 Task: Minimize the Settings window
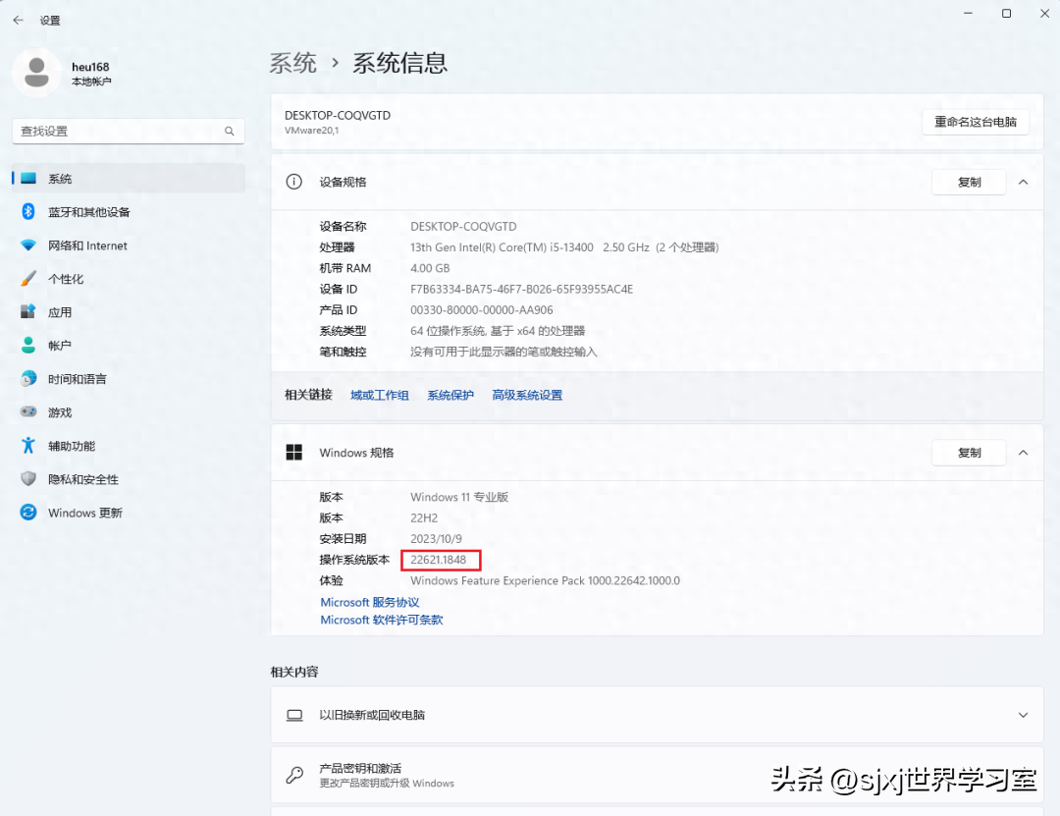click(968, 14)
